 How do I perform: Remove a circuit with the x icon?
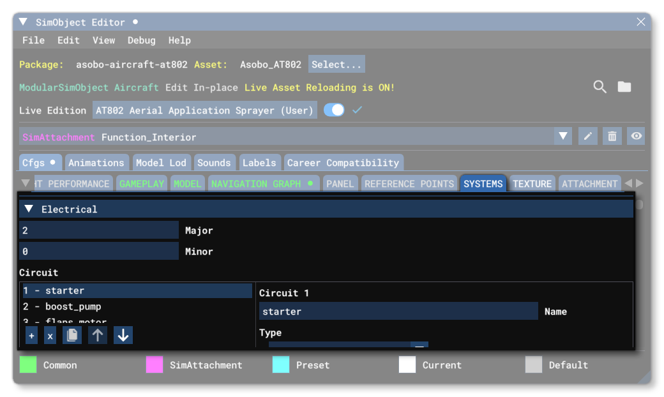click(50, 334)
